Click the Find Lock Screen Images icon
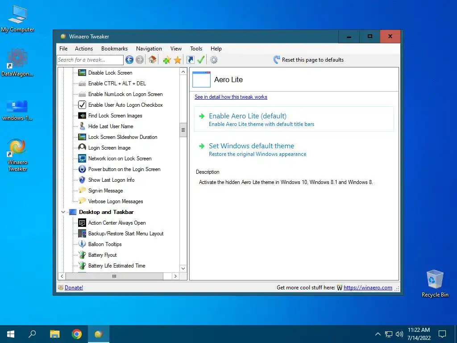This screenshot has height=343, width=457. (x=82, y=116)
